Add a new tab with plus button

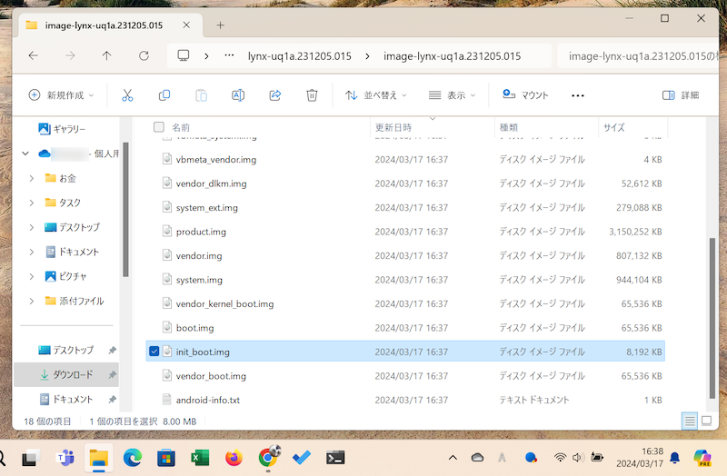pyautogui.click(x=220, y=25)
